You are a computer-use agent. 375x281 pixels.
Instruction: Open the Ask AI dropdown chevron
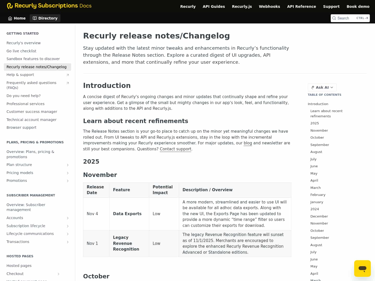pyautogui.click(x=332, y=87)
